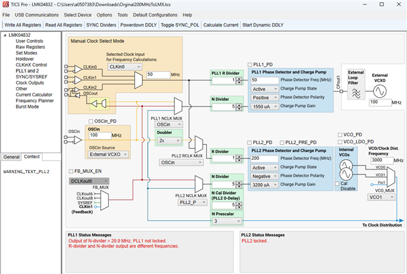Enable the VCO_LDO_PD checkbox
The width and height of the screenshot is (407, 274).
tap(340, 142)
